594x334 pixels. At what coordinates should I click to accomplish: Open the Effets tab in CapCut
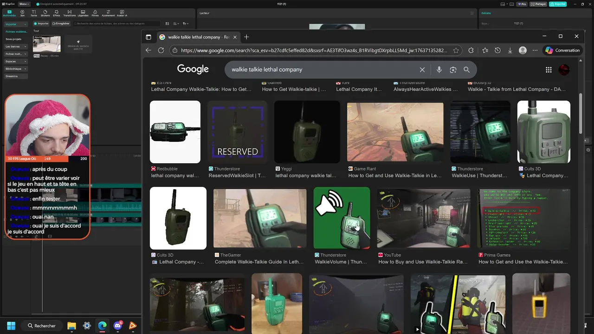57,13
